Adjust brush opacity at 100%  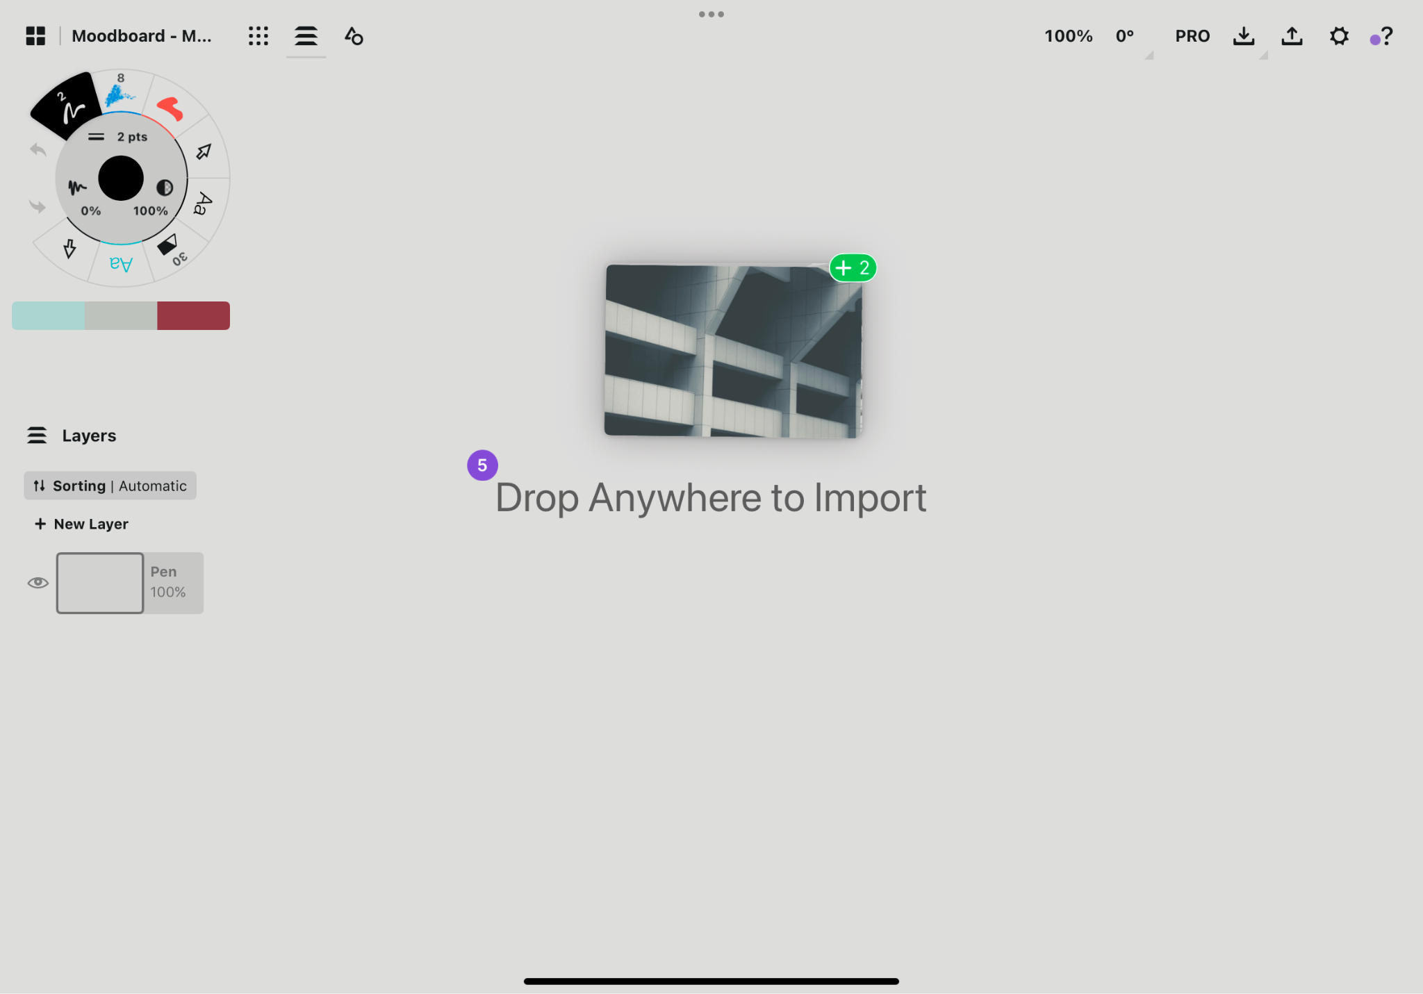156,197
